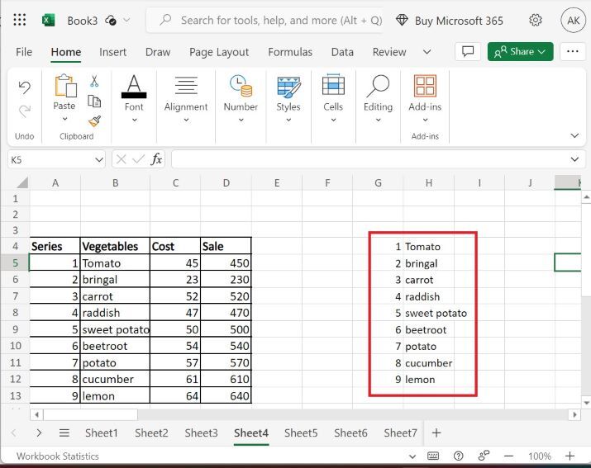
Task: Add a new sheet with plus icon
Action: 436,433
